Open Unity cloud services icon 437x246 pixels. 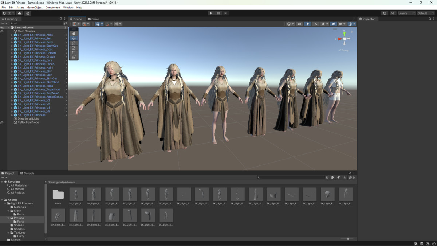pos(20,13)
